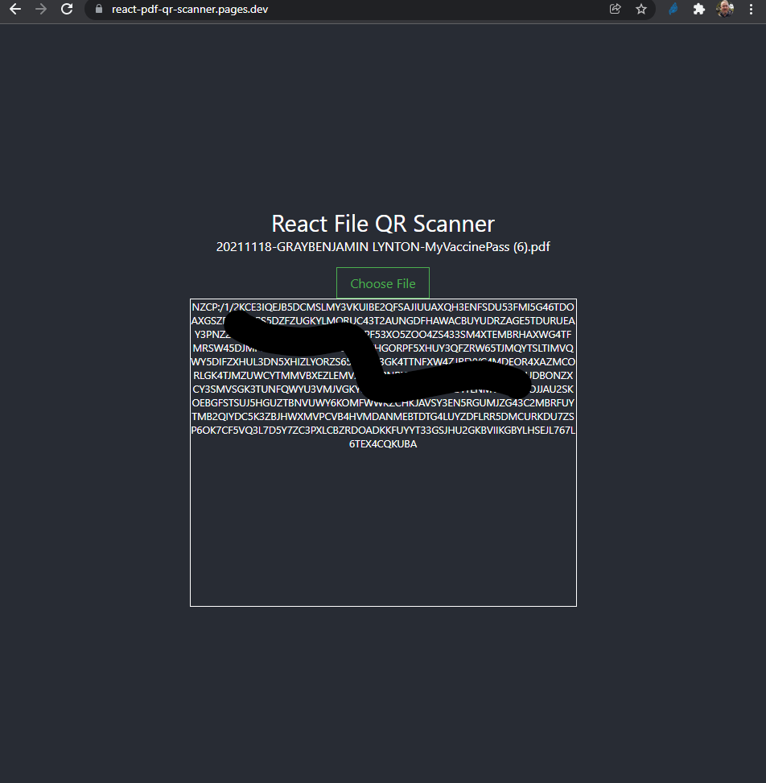Click the browser back arrow
The width and height of the screenshot is (766, 783).
click(x=14, y=10)
